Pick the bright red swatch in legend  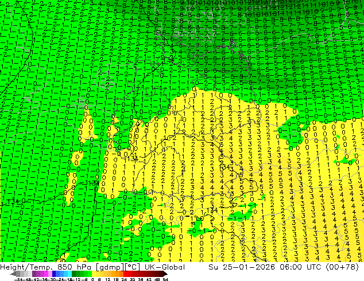coord(125,274)
